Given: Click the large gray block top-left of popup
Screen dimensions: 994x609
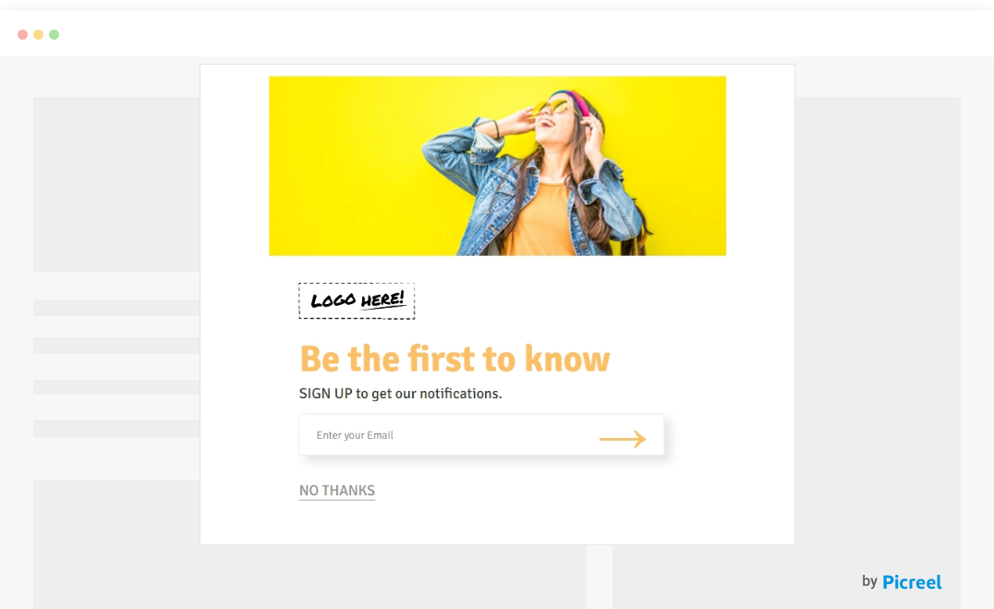Looking at the screenshot, I should 116,184.
